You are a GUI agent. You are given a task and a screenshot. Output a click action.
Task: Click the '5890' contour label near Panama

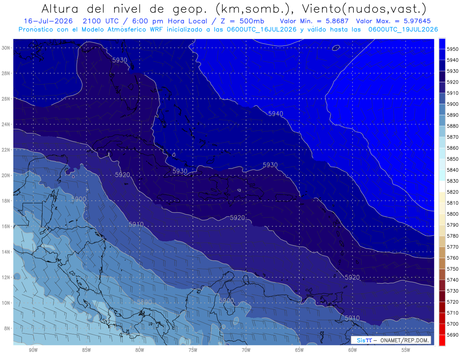point(144,302)
